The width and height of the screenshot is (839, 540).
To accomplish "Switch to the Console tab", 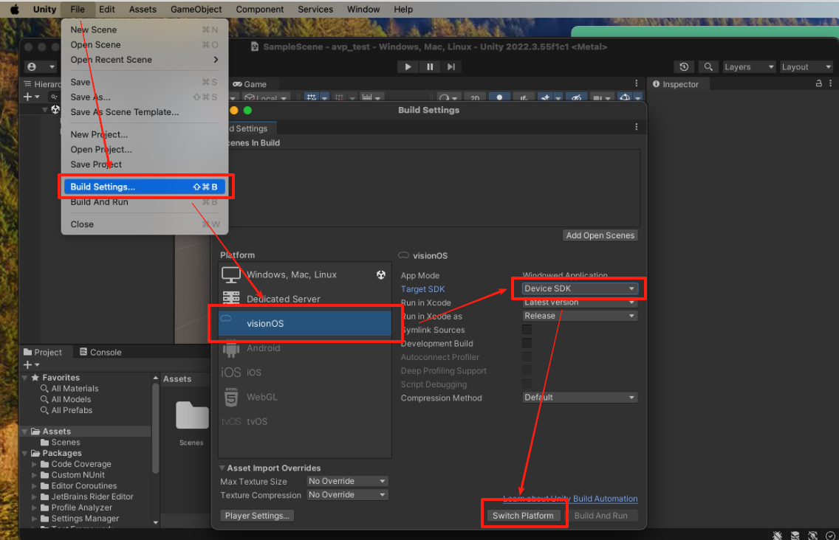I will pos(100,353).
